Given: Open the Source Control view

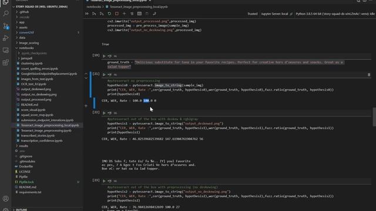Looking at the screenshot, I should pos(5,26).
